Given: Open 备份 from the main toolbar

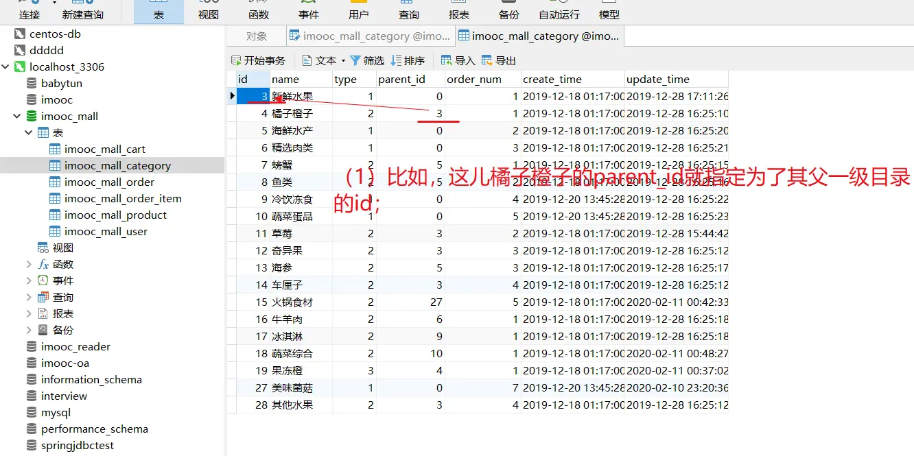Looking at the screenshot, I should pos(509,11).
